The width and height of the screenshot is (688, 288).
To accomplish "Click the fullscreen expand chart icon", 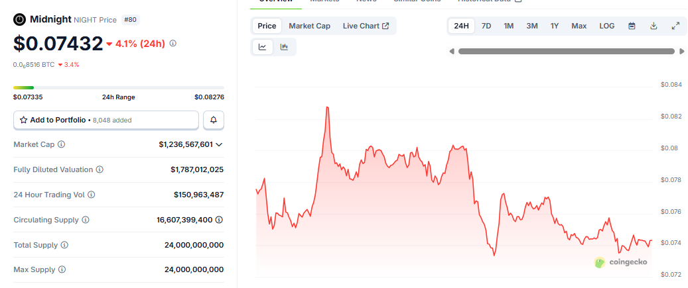I will [x=675, y=26].
